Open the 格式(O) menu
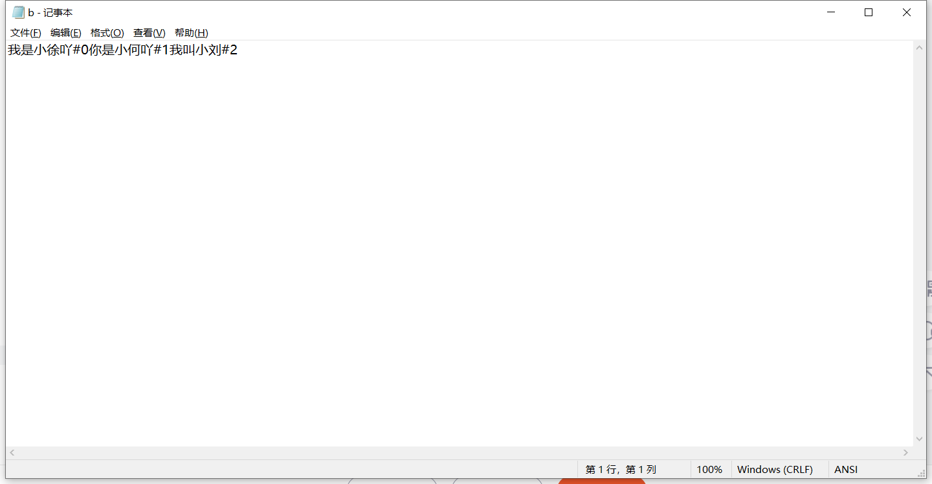Viewport: 932px width, 484px height. click(107, 33)
